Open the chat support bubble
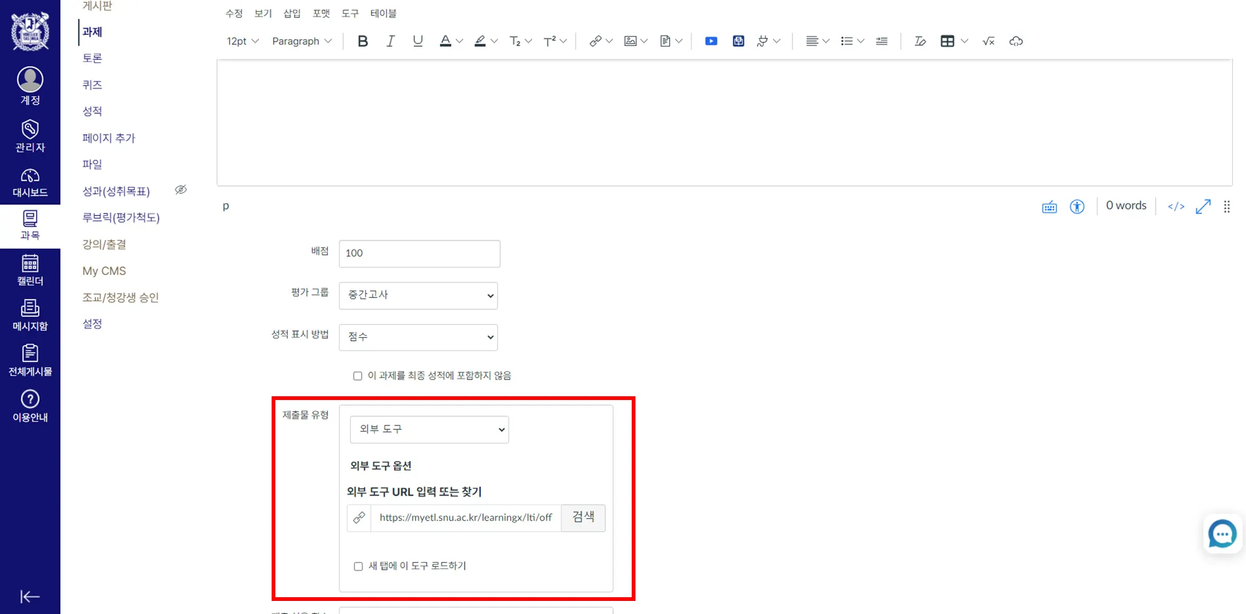This screenshot has width=1246, height=614. click(1222, 534)
